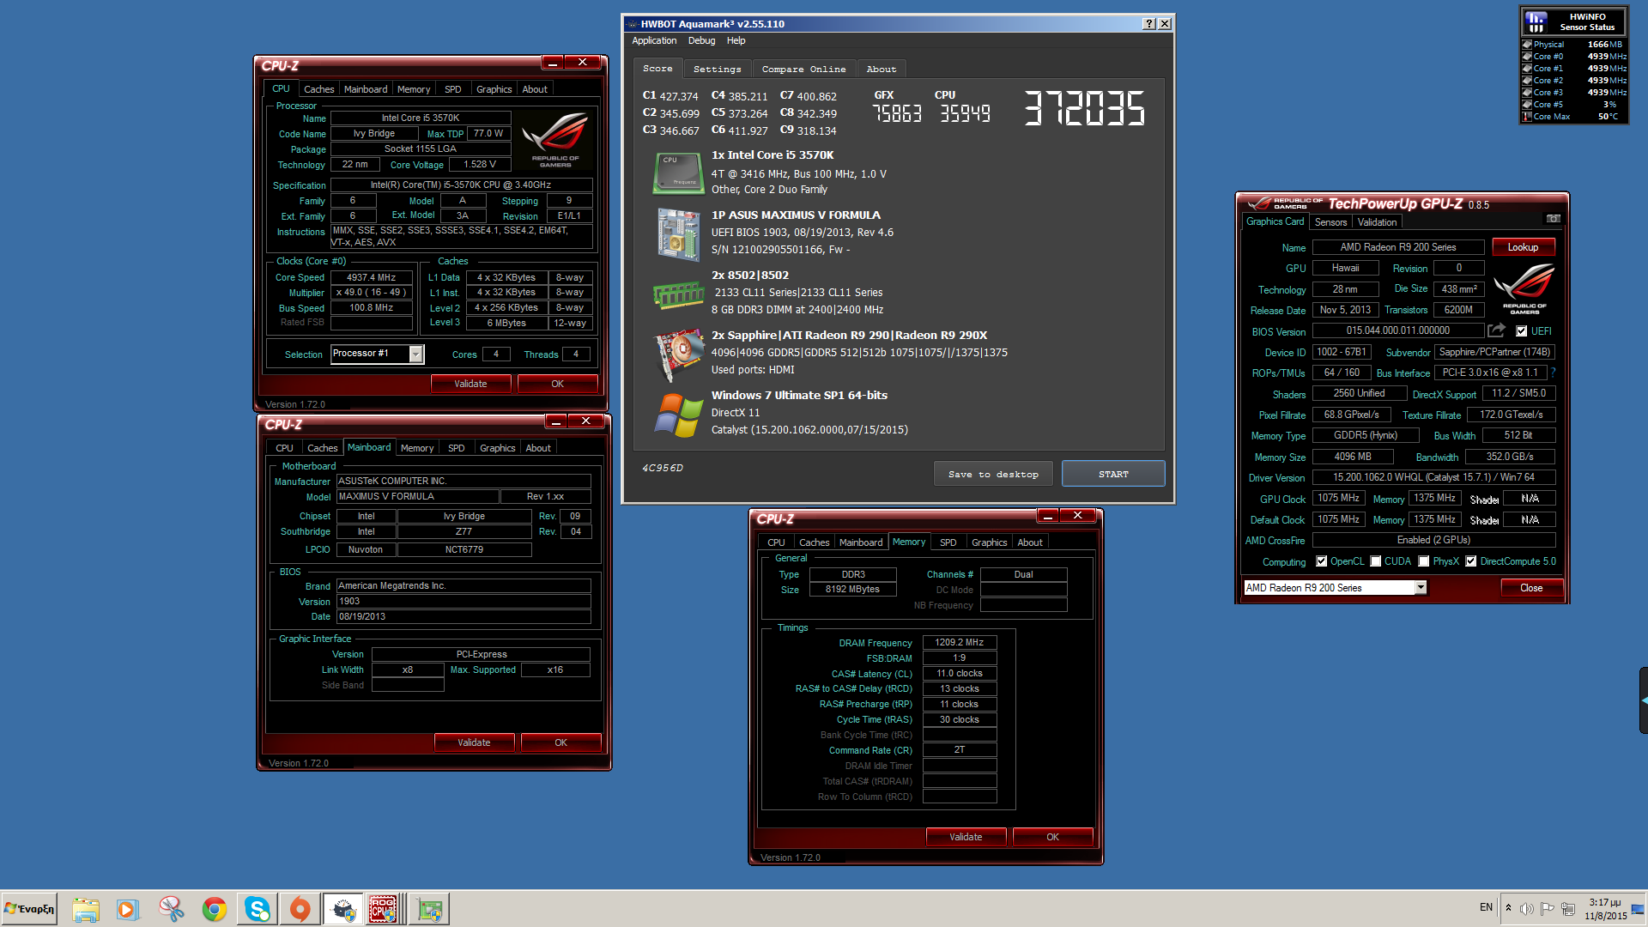Open SPD tab in Memory CPU-Z window
1648x927 pixels.
click(x=948, y=542)
